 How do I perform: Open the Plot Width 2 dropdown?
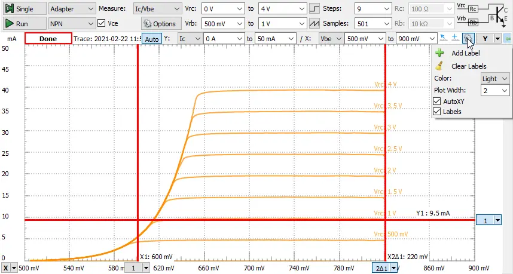(x=495, y=90)
